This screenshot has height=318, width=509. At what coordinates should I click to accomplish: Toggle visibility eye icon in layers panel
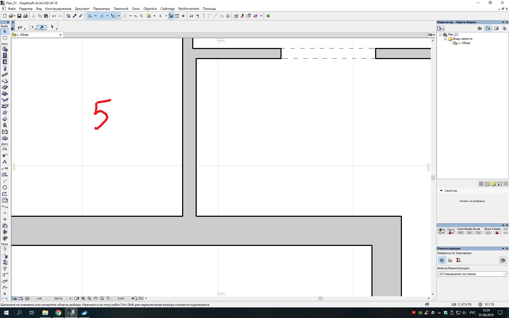tap(441, 231)
